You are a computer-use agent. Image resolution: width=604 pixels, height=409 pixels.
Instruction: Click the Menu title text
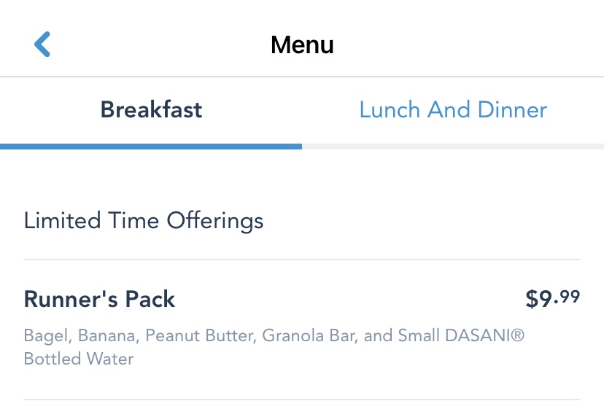point(302,45)
